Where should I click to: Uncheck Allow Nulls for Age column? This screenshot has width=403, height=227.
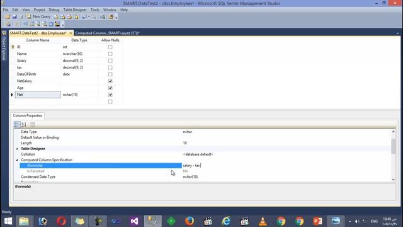[110, 88]
